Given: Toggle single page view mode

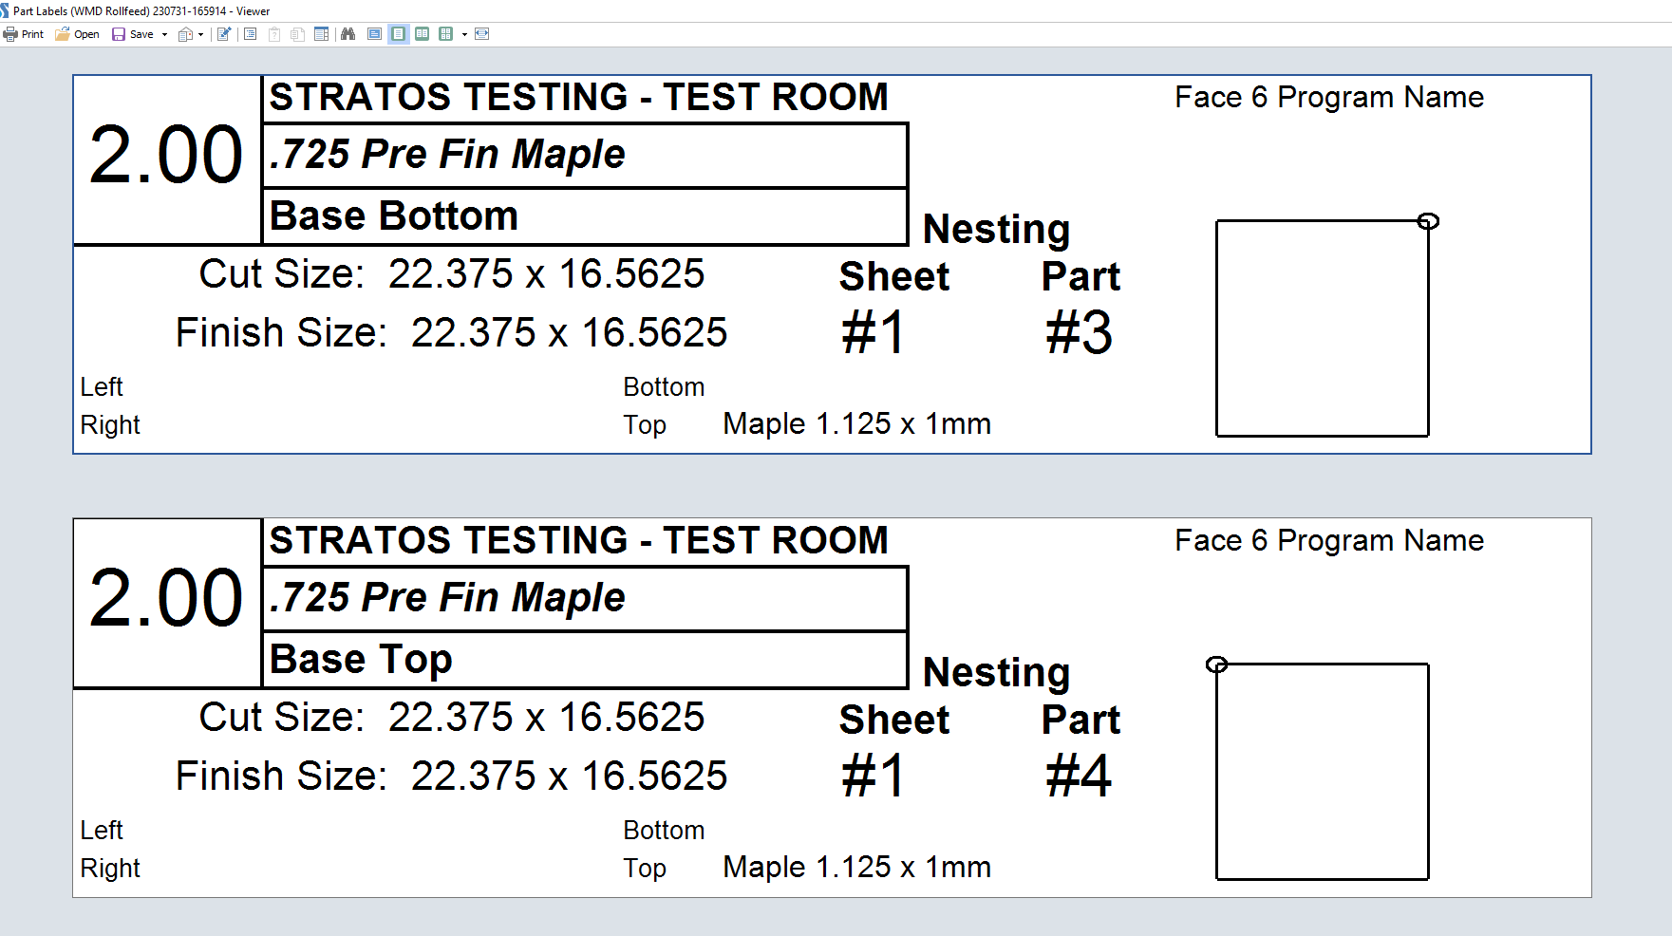Looking at the screenshot, I should tap(399, 34).
